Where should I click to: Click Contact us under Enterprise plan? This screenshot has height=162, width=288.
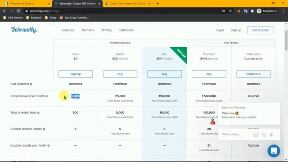tap(253, 74)
